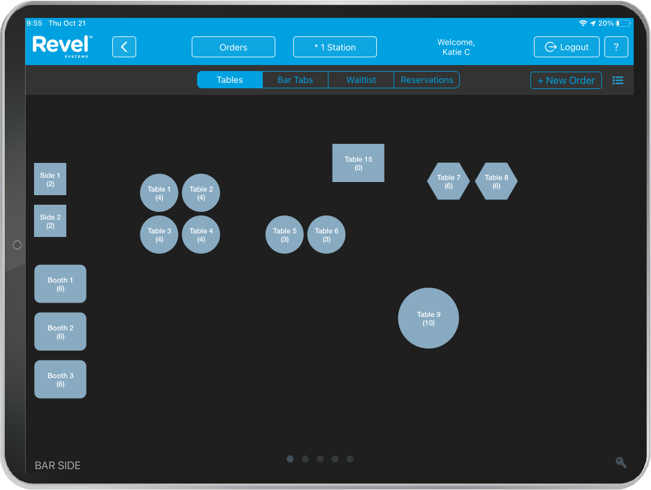This screenshot has height=490, width=651.
Task: Select hexagon Table 7
Action: click(448, 181)
